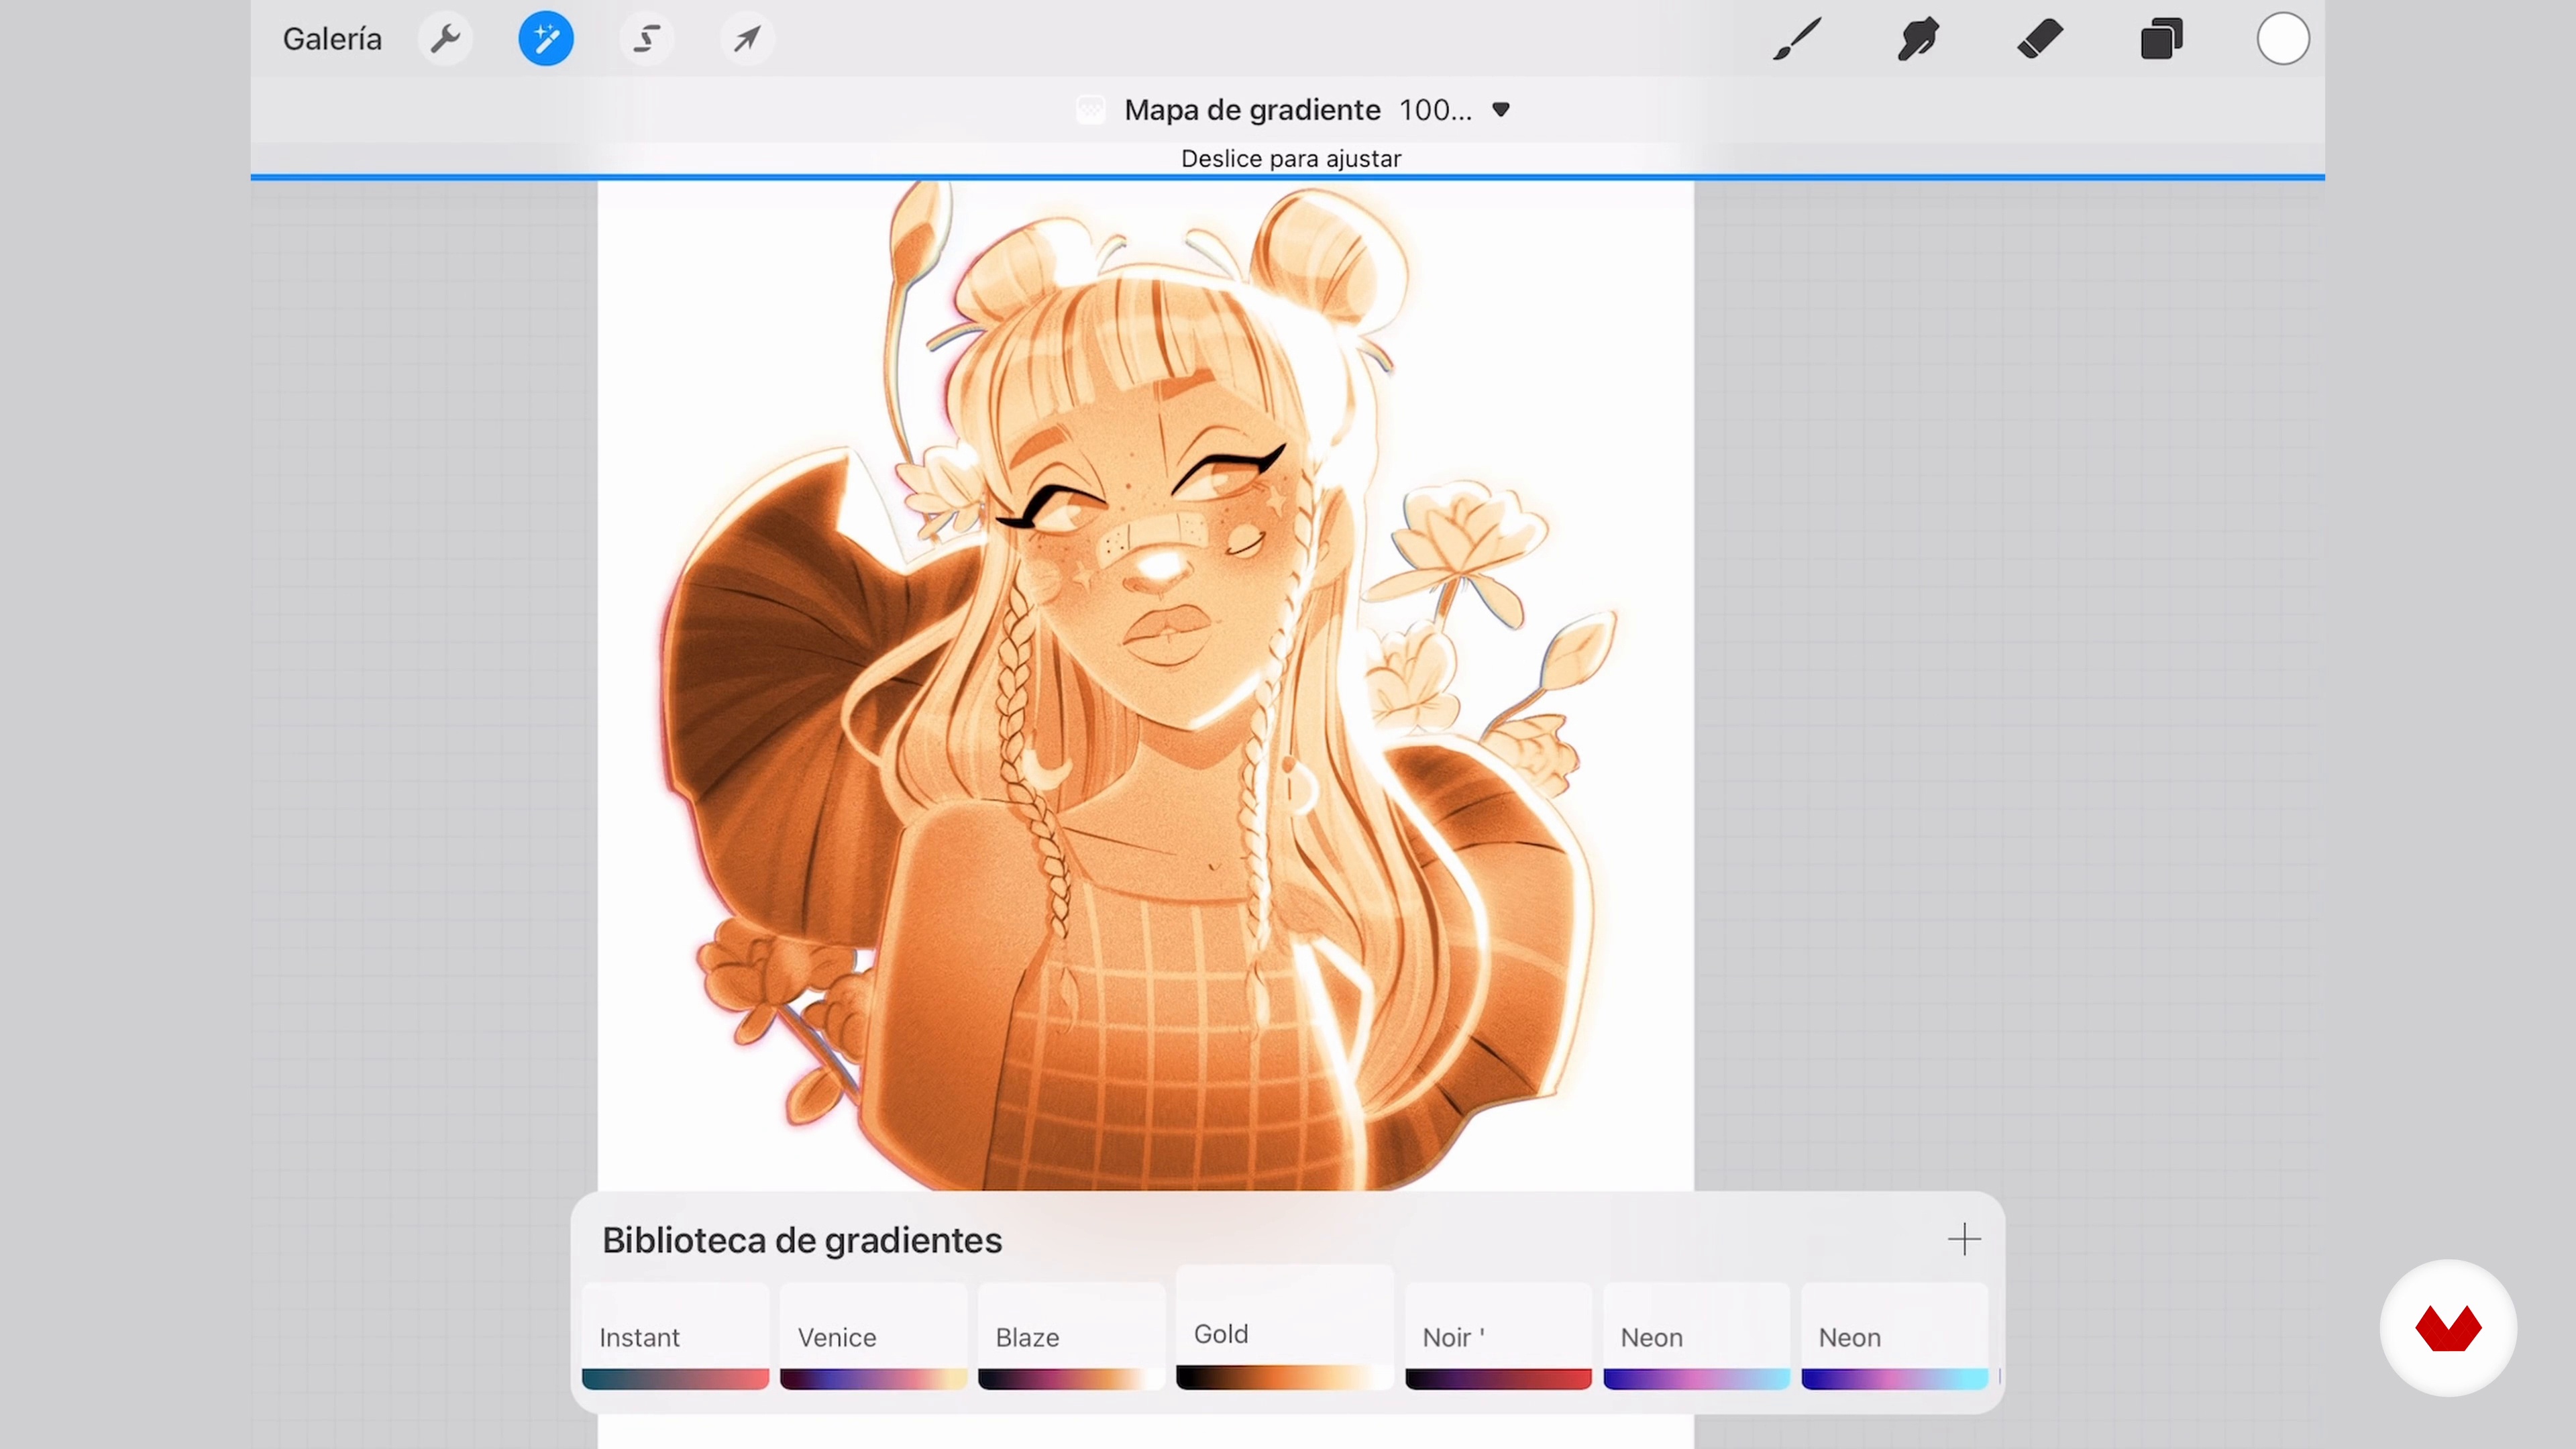Select the Venice gradient preset
The height and width of the screenshot is (1449, 2576).
873,1337
